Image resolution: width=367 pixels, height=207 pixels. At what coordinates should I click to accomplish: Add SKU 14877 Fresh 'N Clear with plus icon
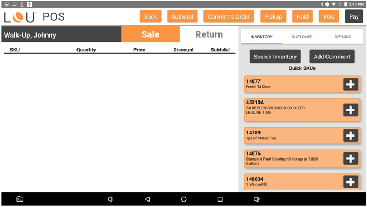coord(351,84)
